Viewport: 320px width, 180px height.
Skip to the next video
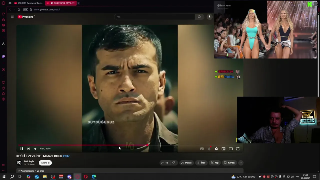[28, 149]
